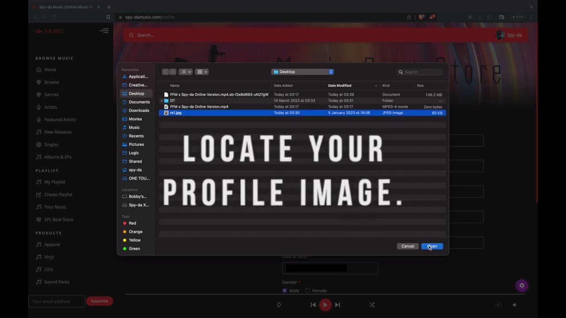Open SPL Beat Store in sidebar

coord(55,220)
